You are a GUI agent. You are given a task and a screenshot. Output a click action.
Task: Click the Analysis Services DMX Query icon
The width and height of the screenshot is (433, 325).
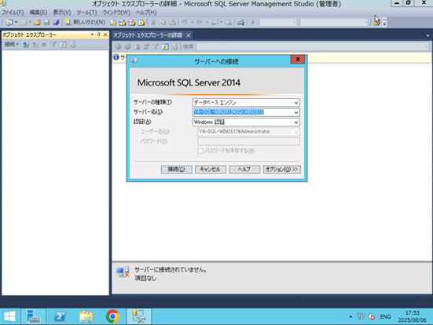(132, 22)
